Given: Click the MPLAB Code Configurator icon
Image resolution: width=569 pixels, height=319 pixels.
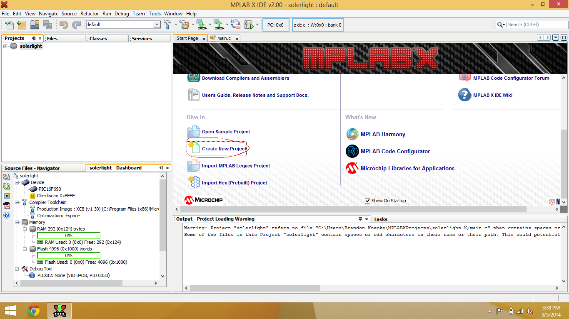Looking at the screenshot, I should pos(352,151).
